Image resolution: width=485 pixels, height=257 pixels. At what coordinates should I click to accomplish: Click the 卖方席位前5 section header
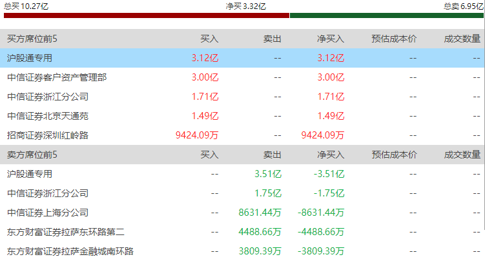pyautogui.click(x=32, y=155)
